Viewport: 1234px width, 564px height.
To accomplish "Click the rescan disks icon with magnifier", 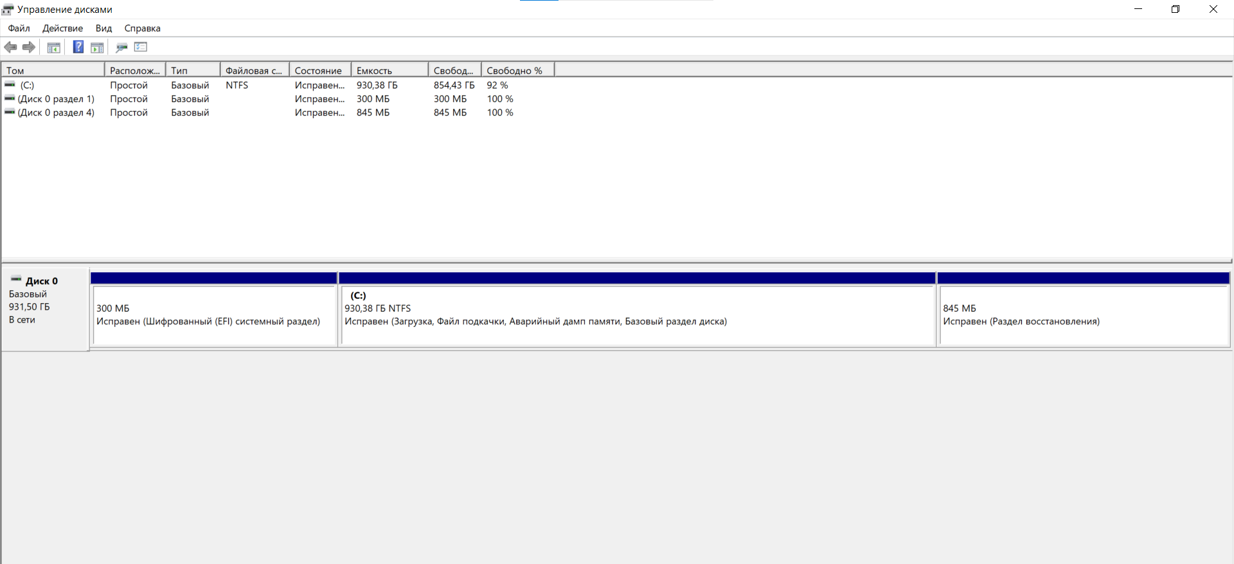I will tap(121, 47).
